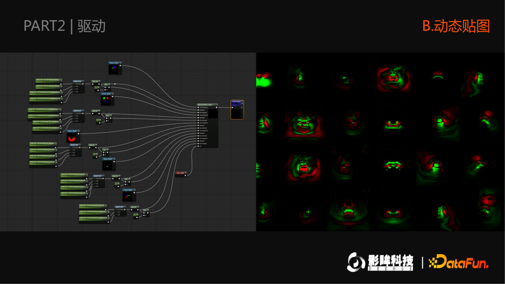
Task: Click the orange B.动态贴图 heading
Action: pyautogui.click(x=456, y=26)
